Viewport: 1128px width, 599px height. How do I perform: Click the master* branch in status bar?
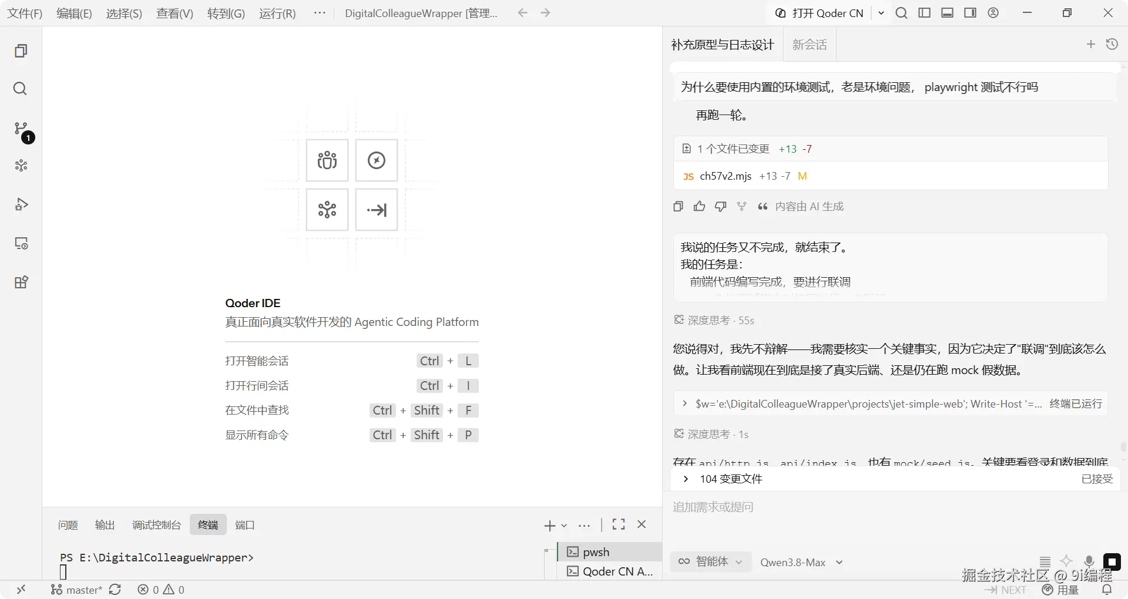(x=77, y=590)
